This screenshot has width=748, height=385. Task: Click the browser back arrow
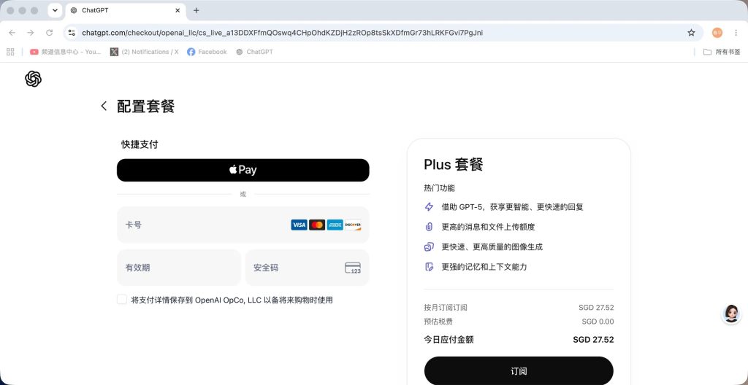(x=12, y=33)
